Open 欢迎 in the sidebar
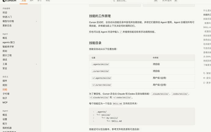This screenshot has height=132, width=211. 5,12
